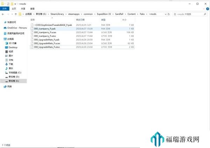Click steamapps in the address path
The image size is (210, 148).
73,14
